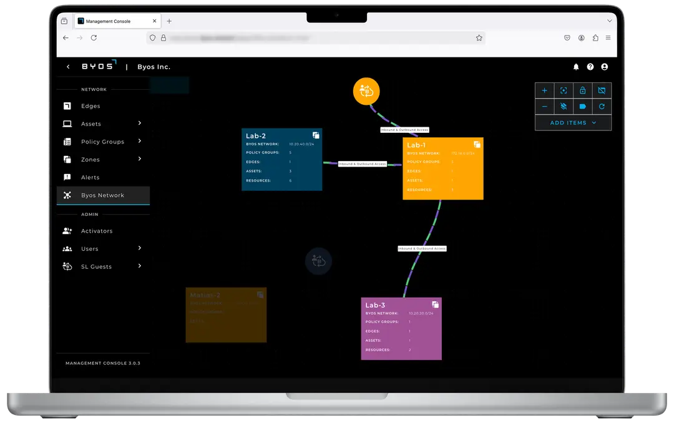Viewport: 674px width, 423px height.
Task: Click the Byos Network node icon
Action: (x=67, y=195)
